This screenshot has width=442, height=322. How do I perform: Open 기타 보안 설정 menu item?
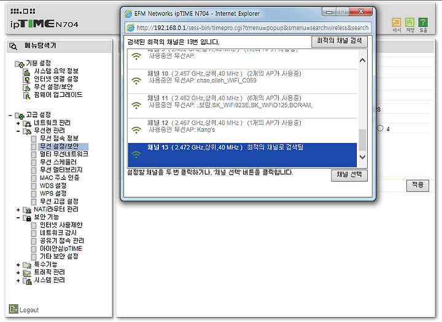pos(59,256)
